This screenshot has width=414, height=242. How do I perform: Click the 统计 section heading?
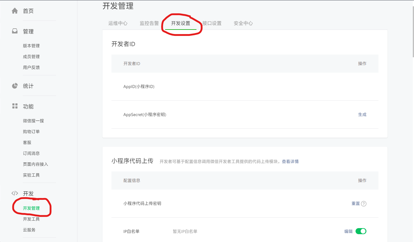28,86
